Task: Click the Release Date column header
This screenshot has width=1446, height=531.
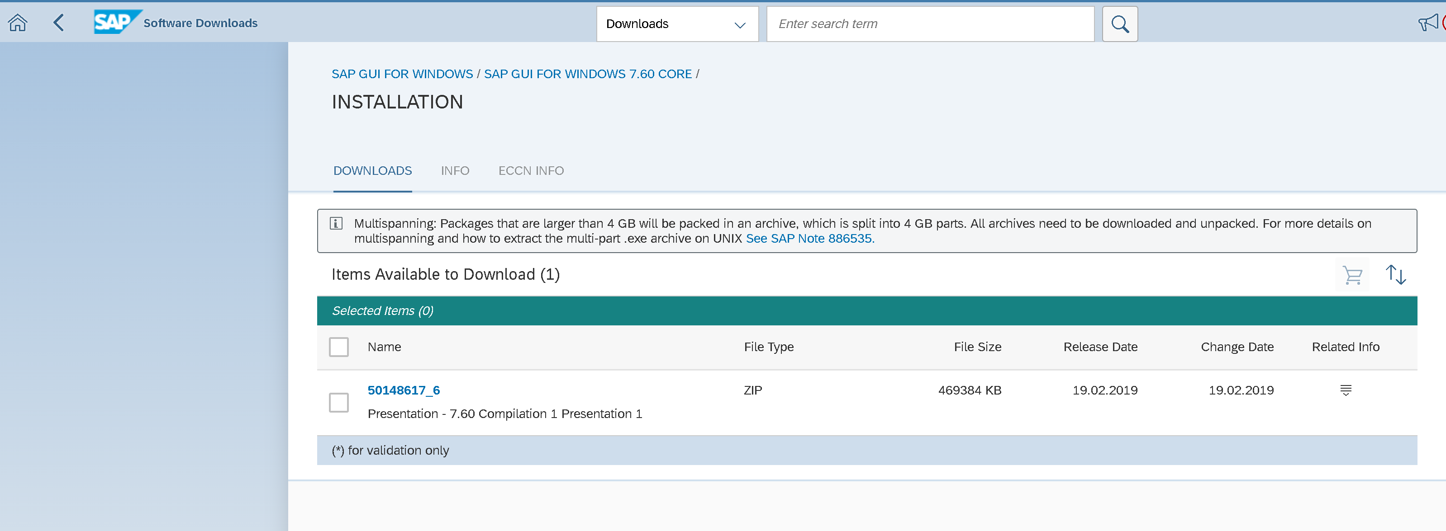Action: [x=1100, y=347]
